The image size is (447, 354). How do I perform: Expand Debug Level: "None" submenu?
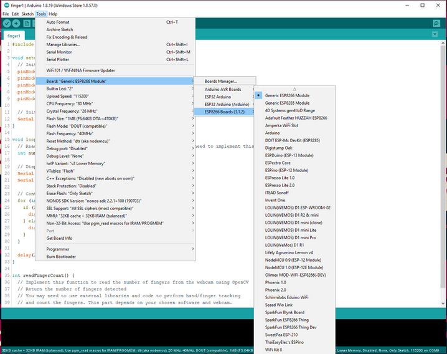115,156
